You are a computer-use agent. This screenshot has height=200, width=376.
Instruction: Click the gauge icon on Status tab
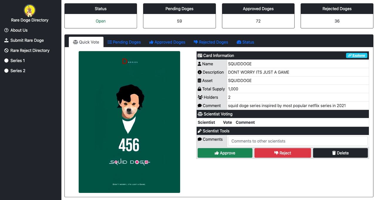[239, 42]
